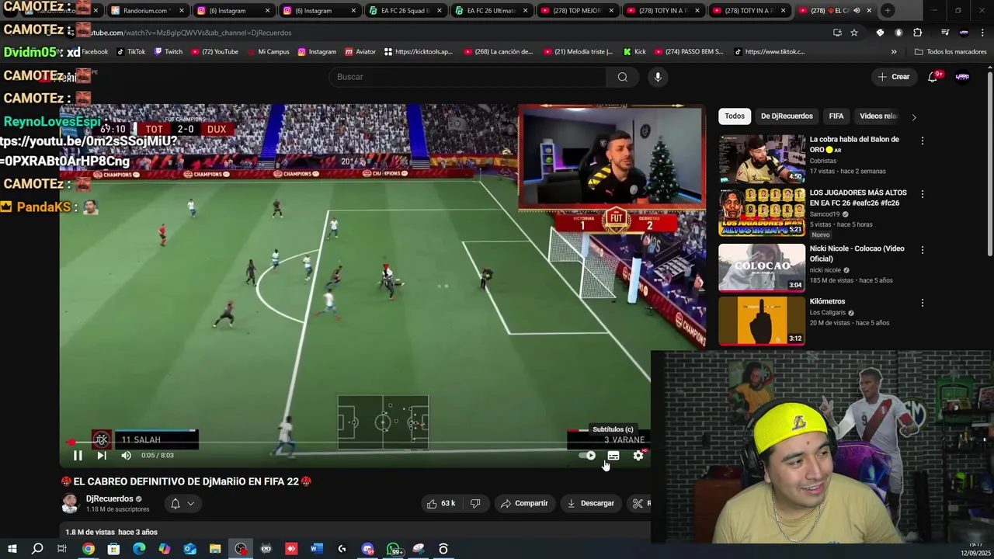Open options menu for Nicki Nicole video
The image size is (994, 559).
tap(922, 251)
